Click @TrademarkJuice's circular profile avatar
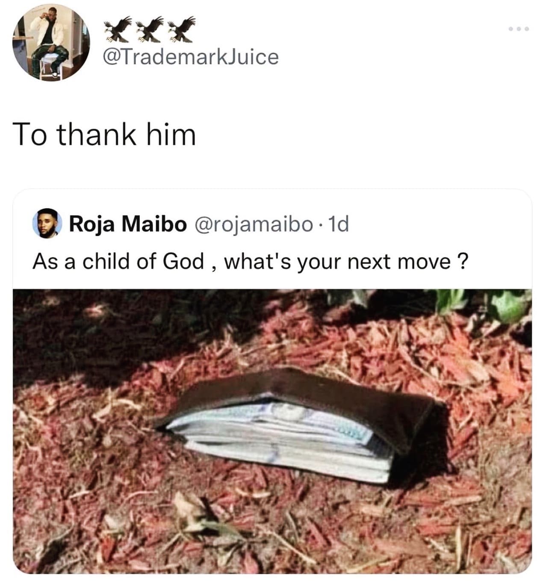 tap(52, 42)
